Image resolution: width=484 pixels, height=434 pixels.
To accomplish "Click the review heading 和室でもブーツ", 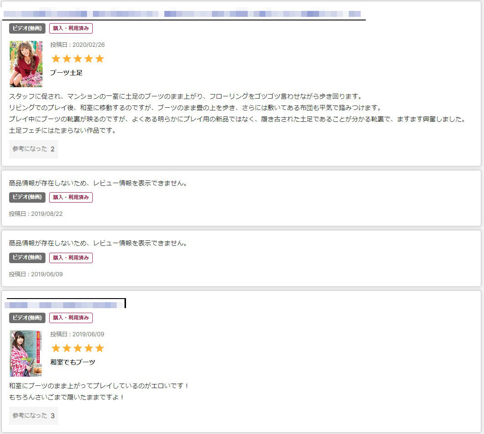I will click(72, 362).
